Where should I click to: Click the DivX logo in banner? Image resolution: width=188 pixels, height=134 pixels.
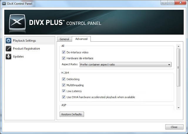(x=17, y=22)
